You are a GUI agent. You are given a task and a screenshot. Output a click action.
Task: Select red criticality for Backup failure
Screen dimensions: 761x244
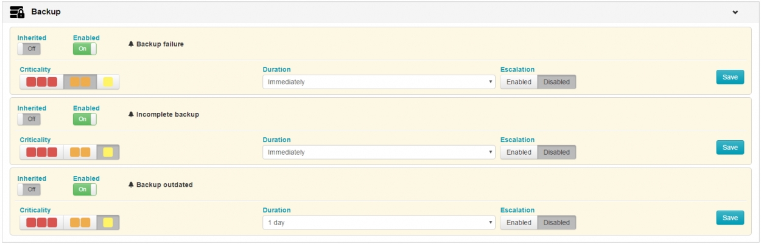pyautogui.click(x=41, y=82)
